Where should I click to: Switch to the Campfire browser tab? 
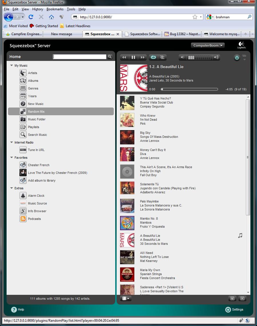pos(24,34)
